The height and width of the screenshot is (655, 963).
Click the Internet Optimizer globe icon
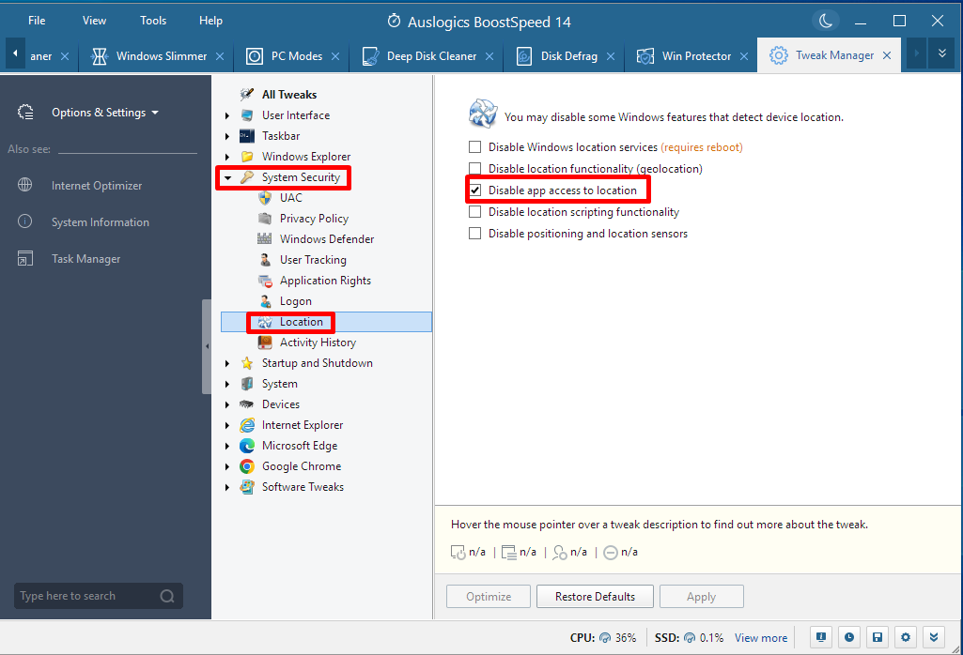[x=25, y=185]
